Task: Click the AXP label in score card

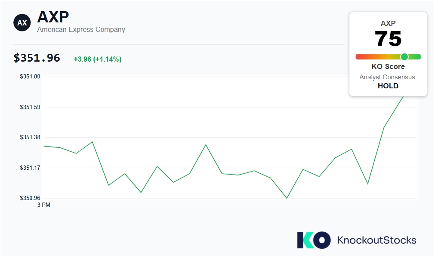Action: [x=388, y=23]
